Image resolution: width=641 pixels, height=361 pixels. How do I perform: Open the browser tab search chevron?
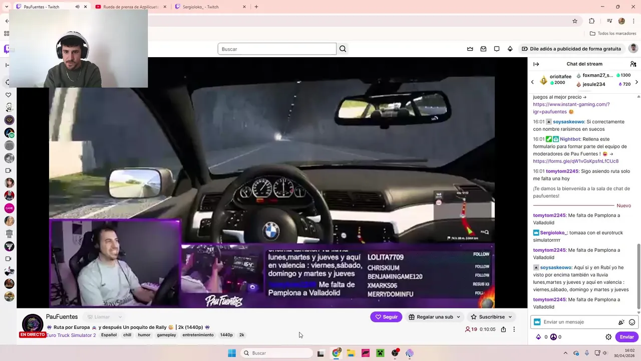pos(7,7)
